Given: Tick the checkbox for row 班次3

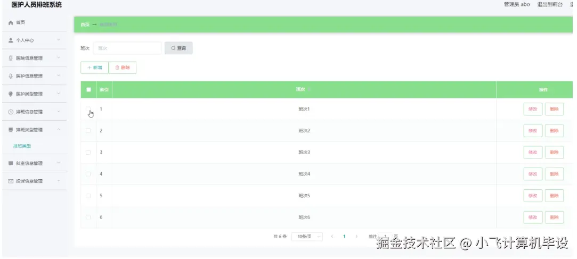Looking at the screenshot, I should pyautogui.click(x=88, y=152).
